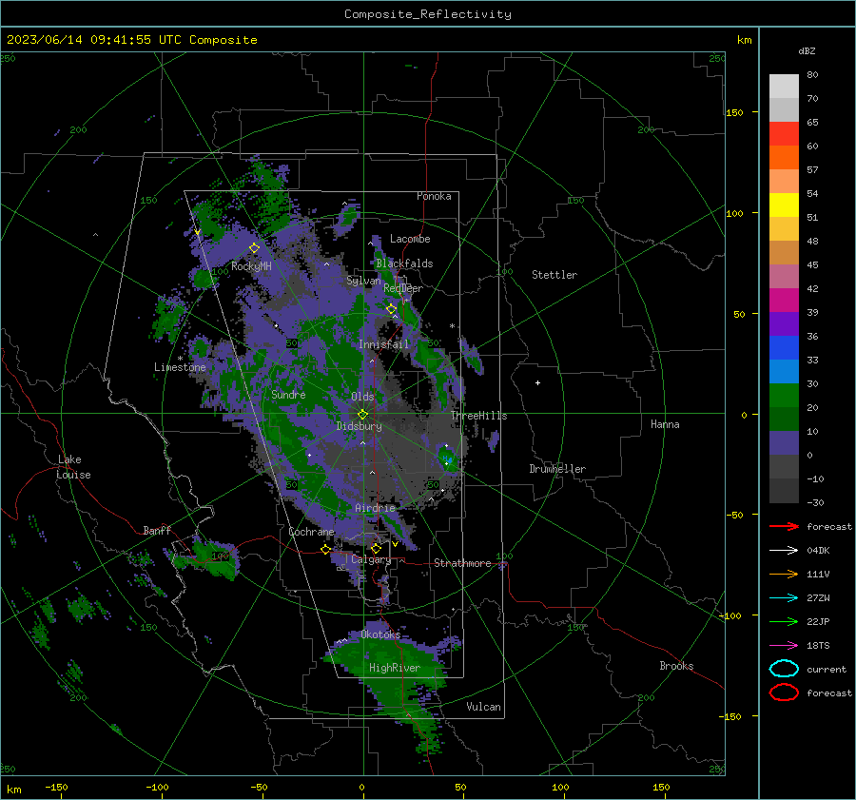Click the Vulcan city label
The width and height of the screenshot is (856, 800).
483,707
